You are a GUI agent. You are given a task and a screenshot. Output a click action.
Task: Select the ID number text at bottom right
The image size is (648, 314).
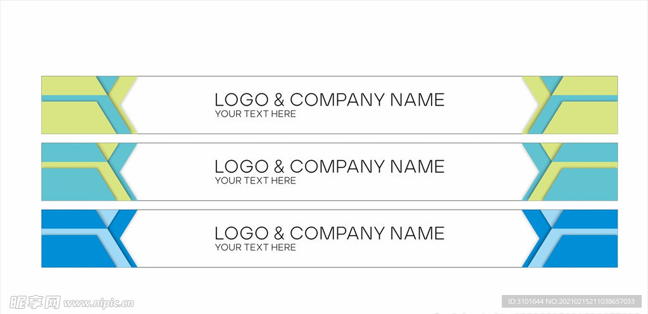click(x=572, y=301)
